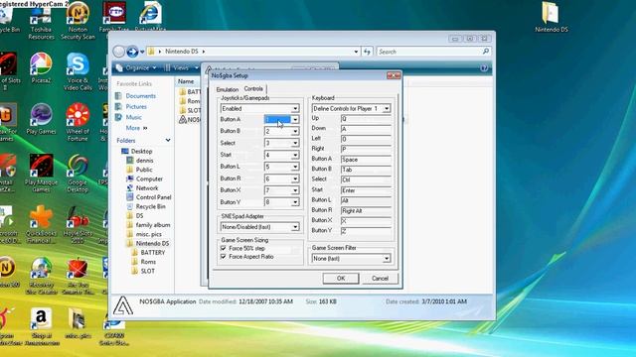Select the Recovery Disc Creator desktop icon
636x357 pixels.
pyautogui.click(x=41, y=276)
